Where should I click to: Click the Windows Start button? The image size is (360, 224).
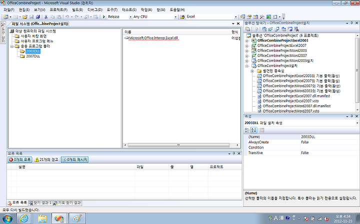pos(7,219)
